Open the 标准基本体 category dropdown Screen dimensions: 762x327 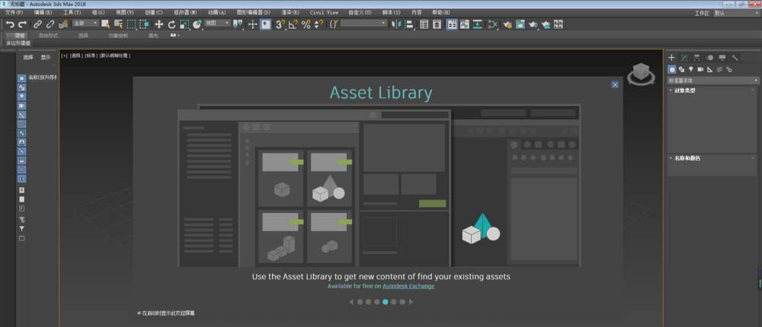coord(713,81)
